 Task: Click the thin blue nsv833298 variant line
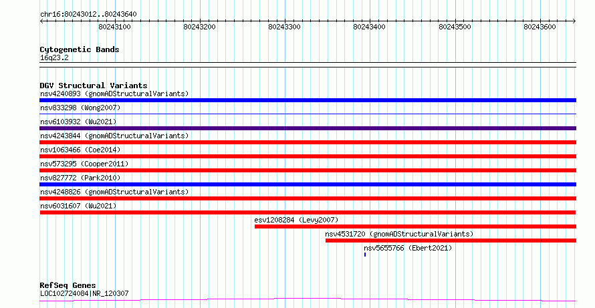pos(308,114)
